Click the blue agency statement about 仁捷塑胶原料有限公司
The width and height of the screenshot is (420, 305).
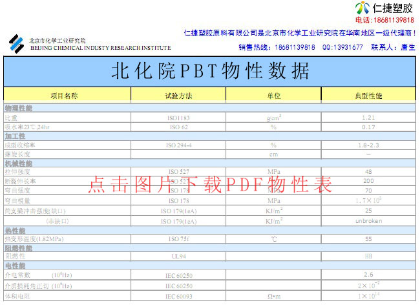click(x=299, y=33)
